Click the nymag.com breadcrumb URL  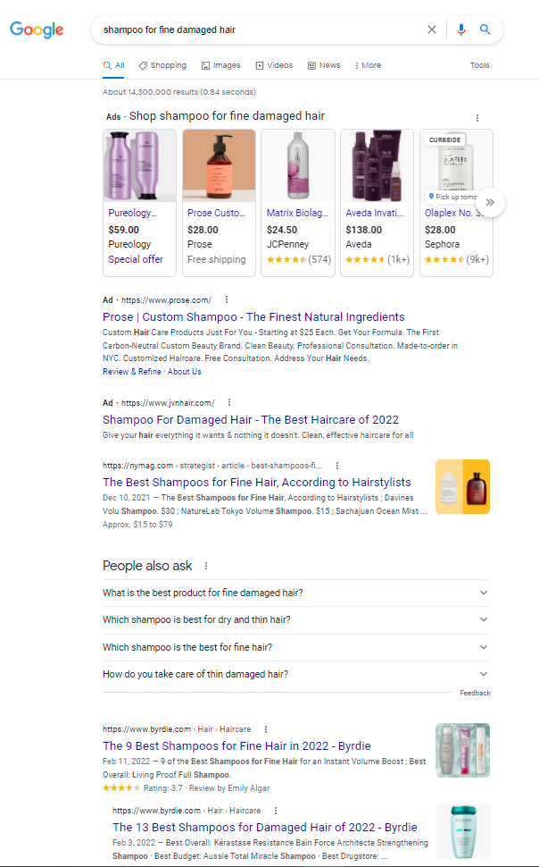212,466
